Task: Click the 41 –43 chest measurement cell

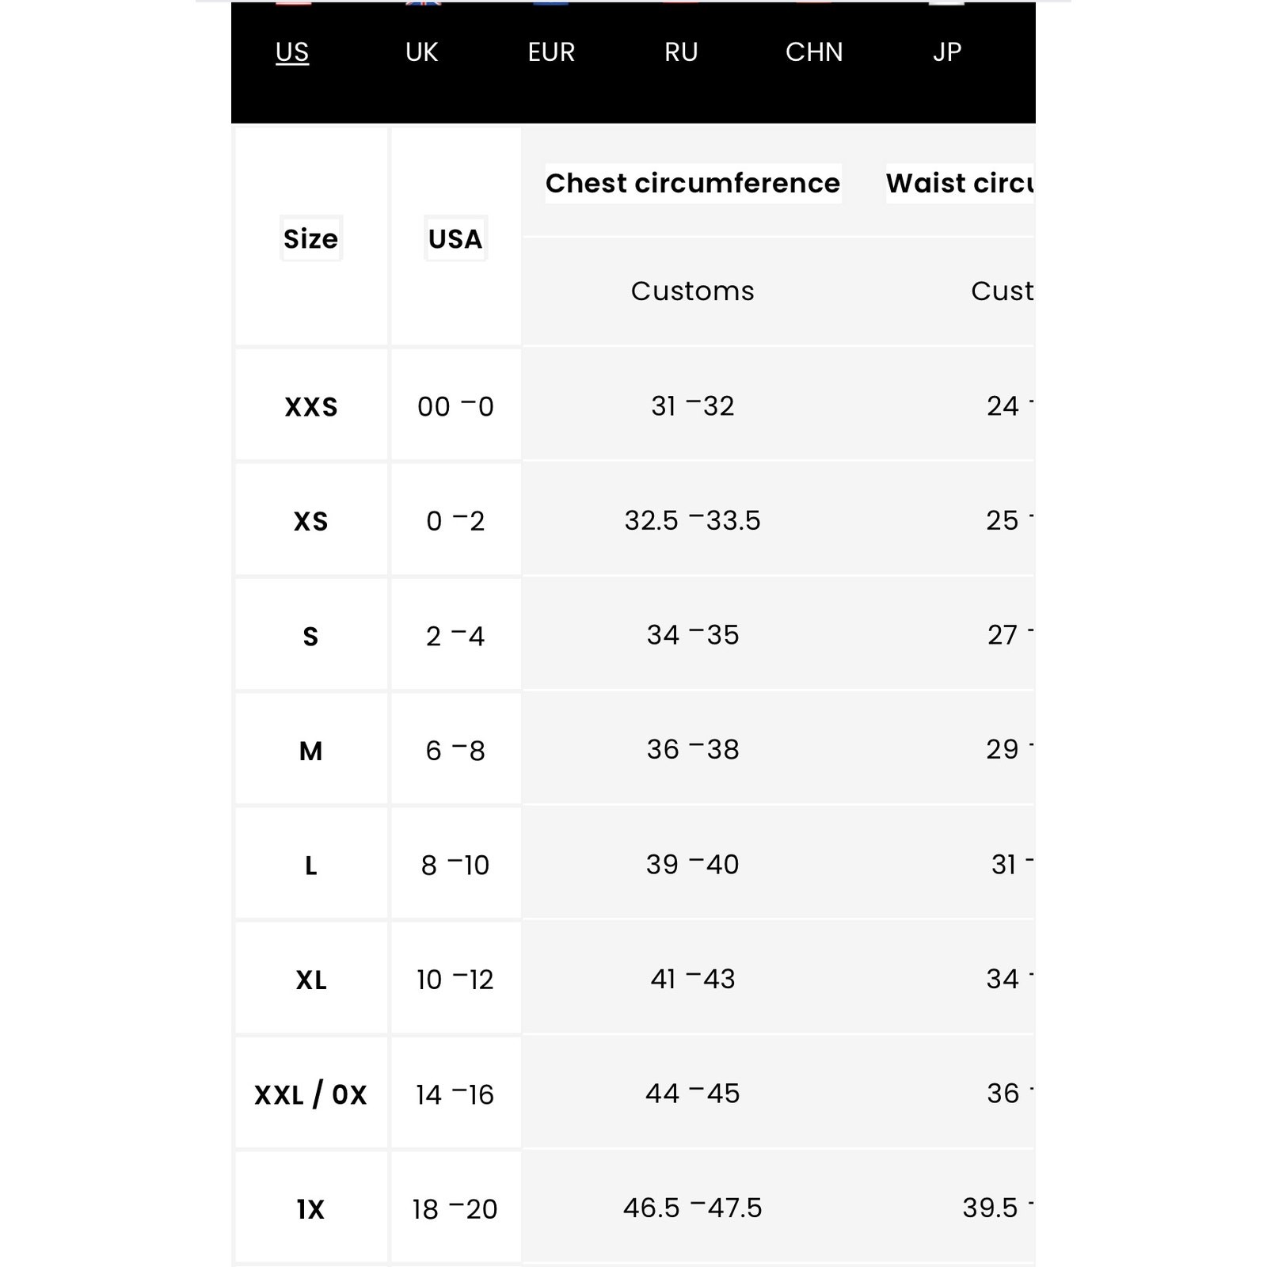Action: pyautogui.click(x=693, y=979)
